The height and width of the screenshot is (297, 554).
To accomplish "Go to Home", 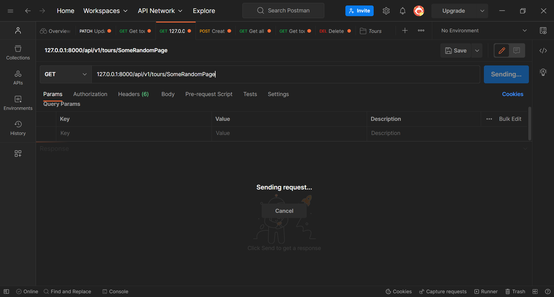I will click(65, 11).
